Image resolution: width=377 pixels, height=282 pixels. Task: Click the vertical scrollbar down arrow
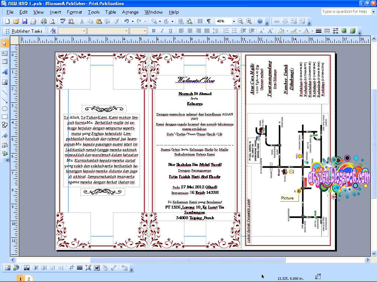(374, 253)
